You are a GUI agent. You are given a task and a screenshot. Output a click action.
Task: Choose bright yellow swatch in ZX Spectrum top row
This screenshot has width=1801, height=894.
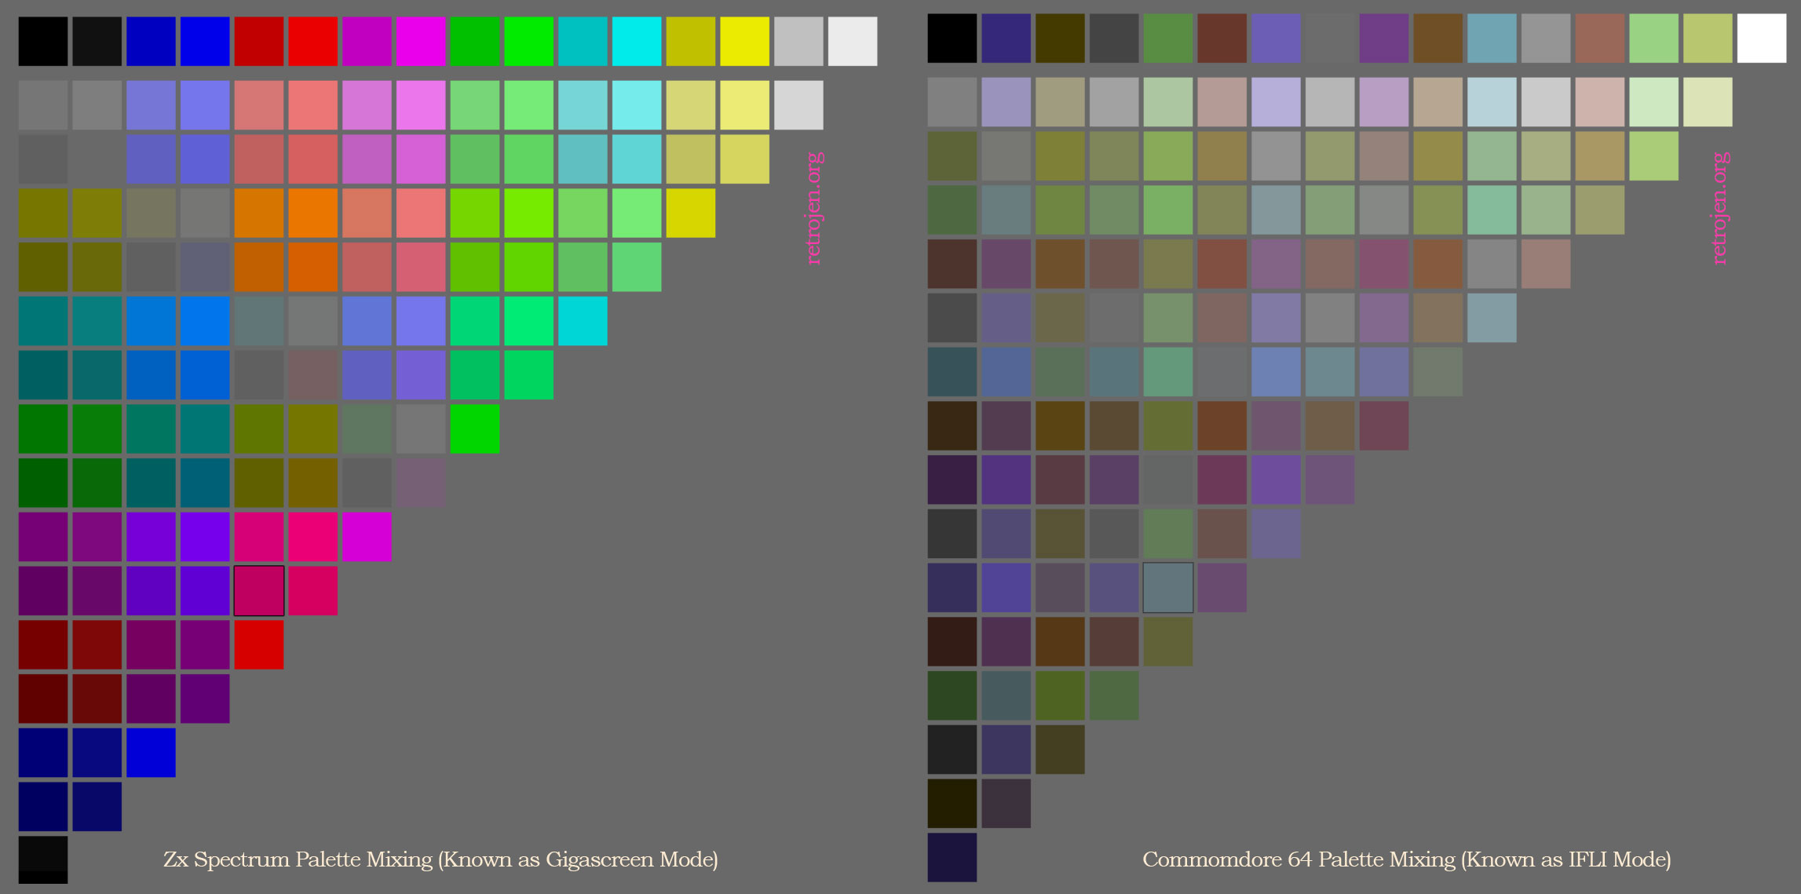745,42
